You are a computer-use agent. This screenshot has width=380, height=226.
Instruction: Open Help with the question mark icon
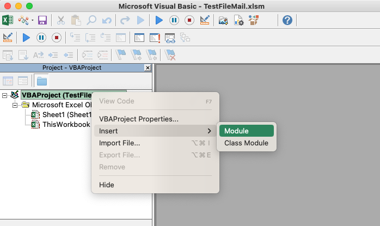click(x=287, y=20)
